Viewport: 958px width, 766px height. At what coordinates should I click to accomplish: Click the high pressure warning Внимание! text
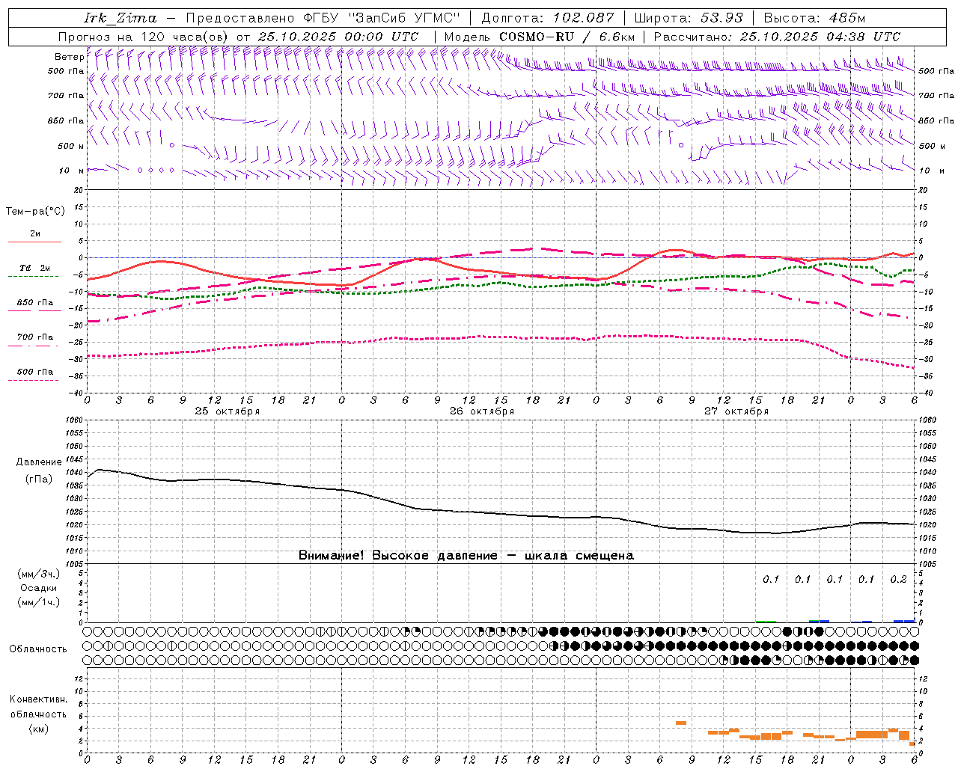(x=466, y=555)
